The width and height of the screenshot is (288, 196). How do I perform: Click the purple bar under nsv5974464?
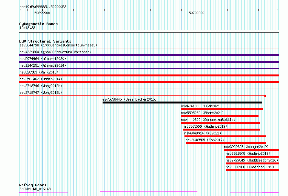coord(149,62)
